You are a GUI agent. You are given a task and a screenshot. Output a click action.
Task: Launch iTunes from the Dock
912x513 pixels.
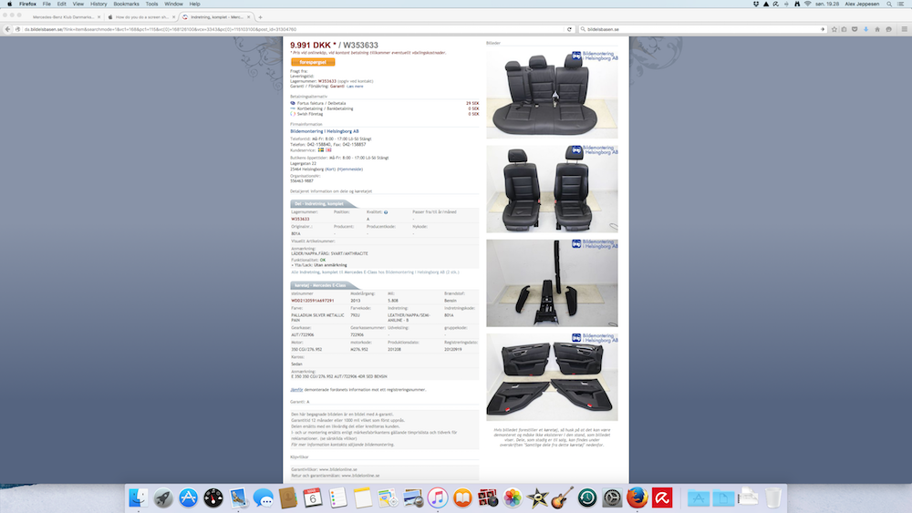438,498
